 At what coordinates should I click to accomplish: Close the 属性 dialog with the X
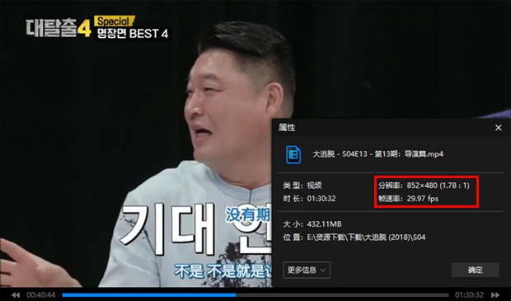click(x=499, y=128)
